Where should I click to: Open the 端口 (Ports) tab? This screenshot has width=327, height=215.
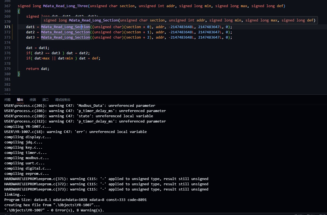46,100
